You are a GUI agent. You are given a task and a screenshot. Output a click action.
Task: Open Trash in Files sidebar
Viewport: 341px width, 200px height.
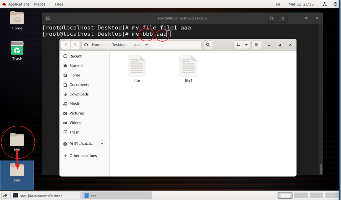(x=85, y=132)
